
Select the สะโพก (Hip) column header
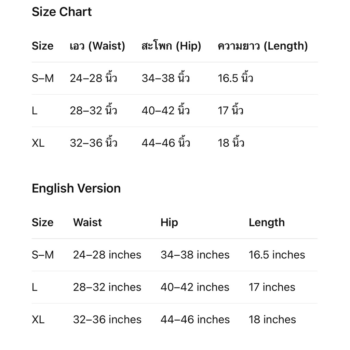(172, 46)
